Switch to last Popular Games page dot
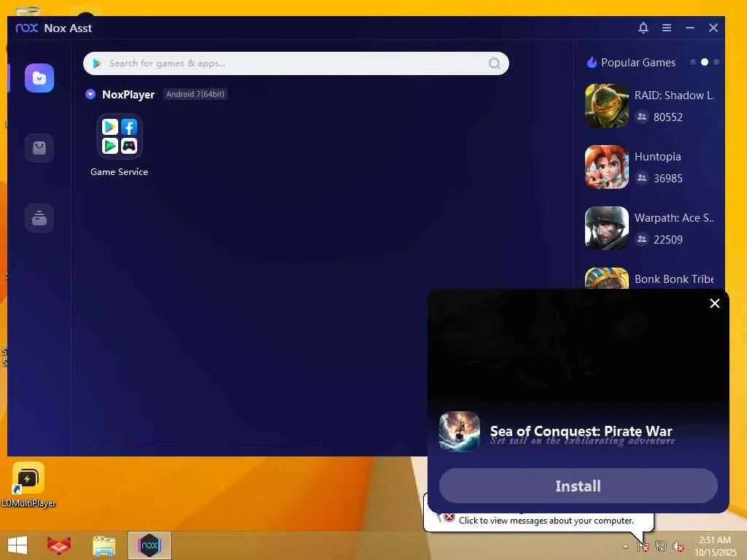This screenshot has width=747, height=560. pyautogui.click(x=716, y=62)
